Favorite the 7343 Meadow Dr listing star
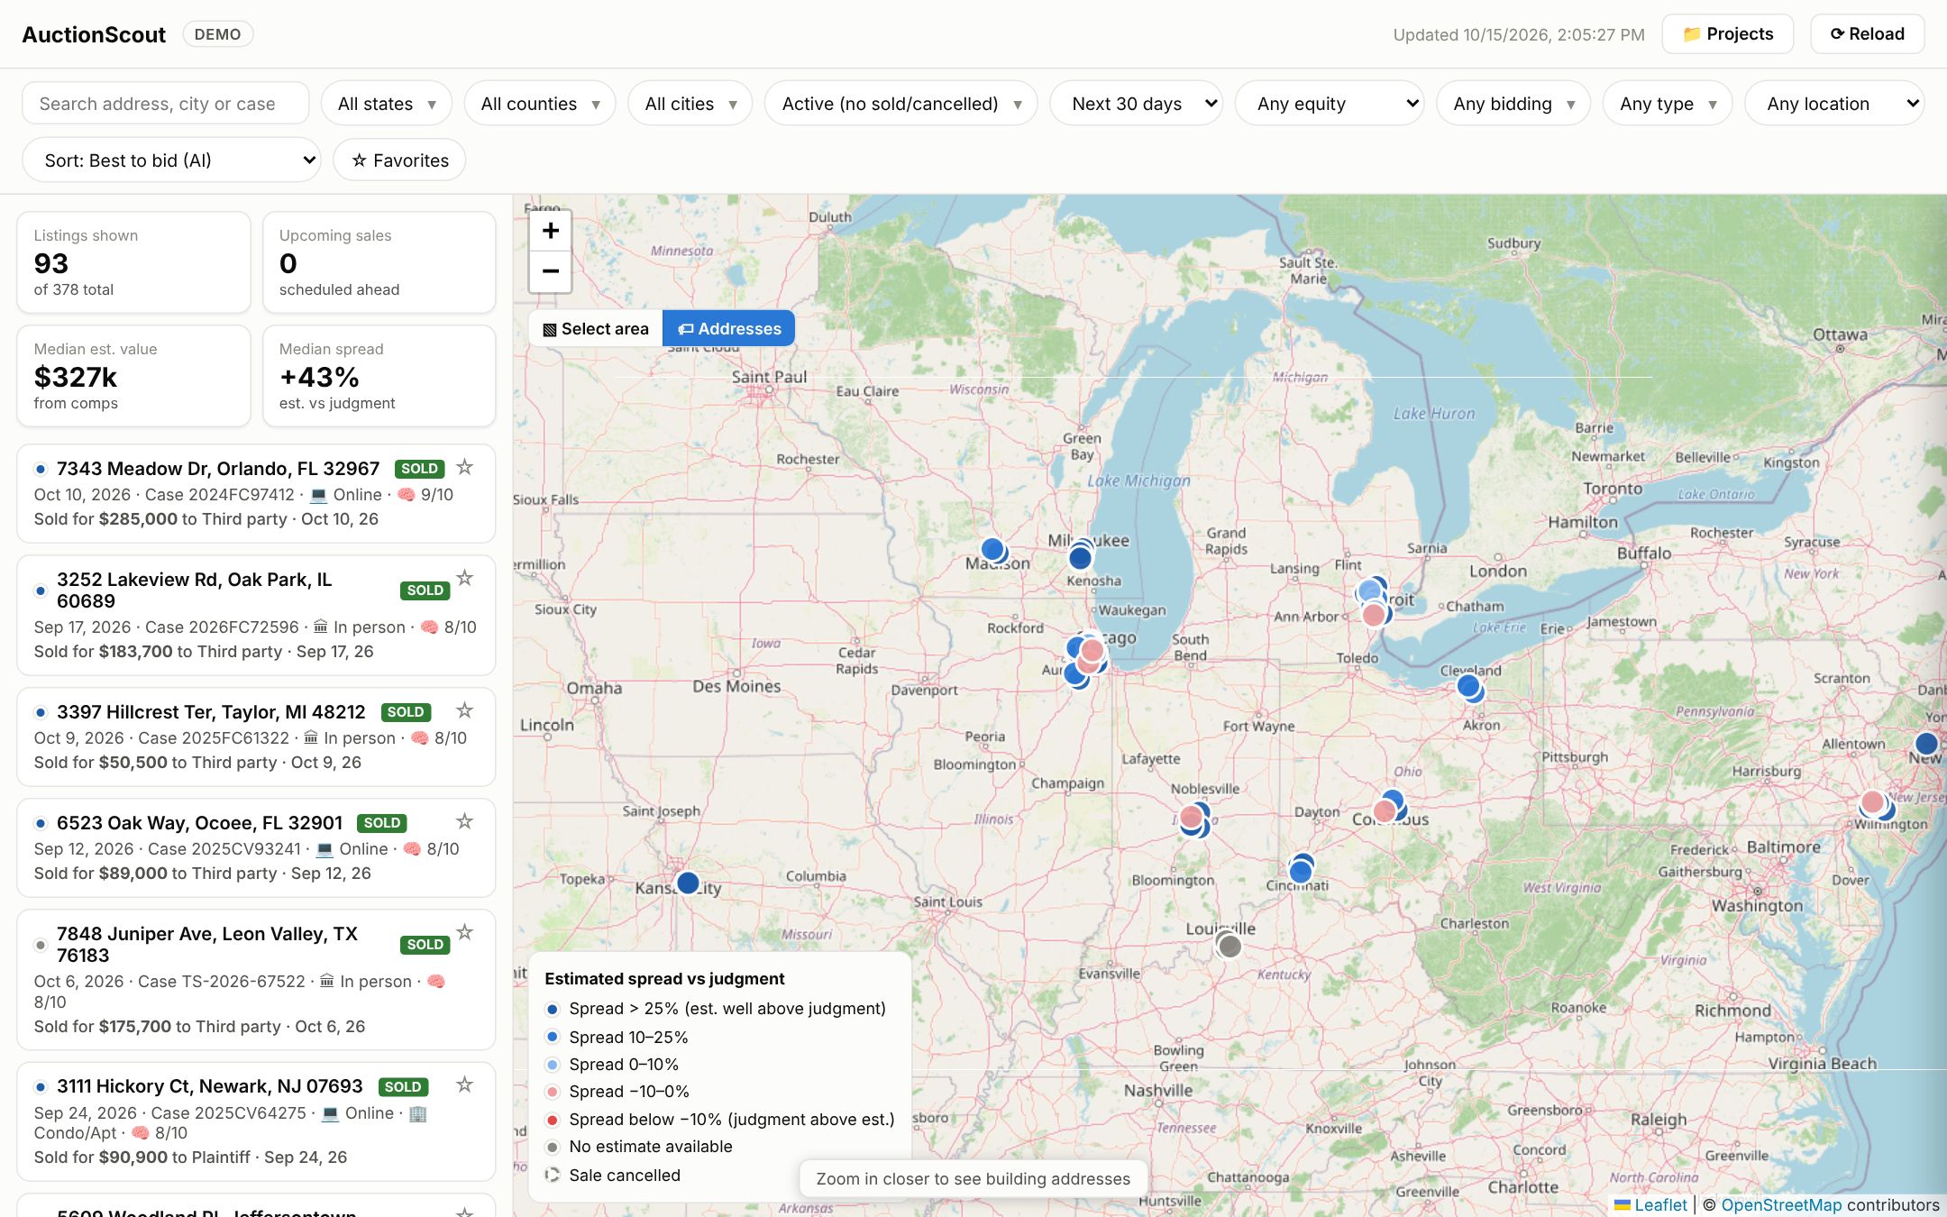This screenshot has height=1217, width=1947. pyautogui.click(x=464, y=467)
